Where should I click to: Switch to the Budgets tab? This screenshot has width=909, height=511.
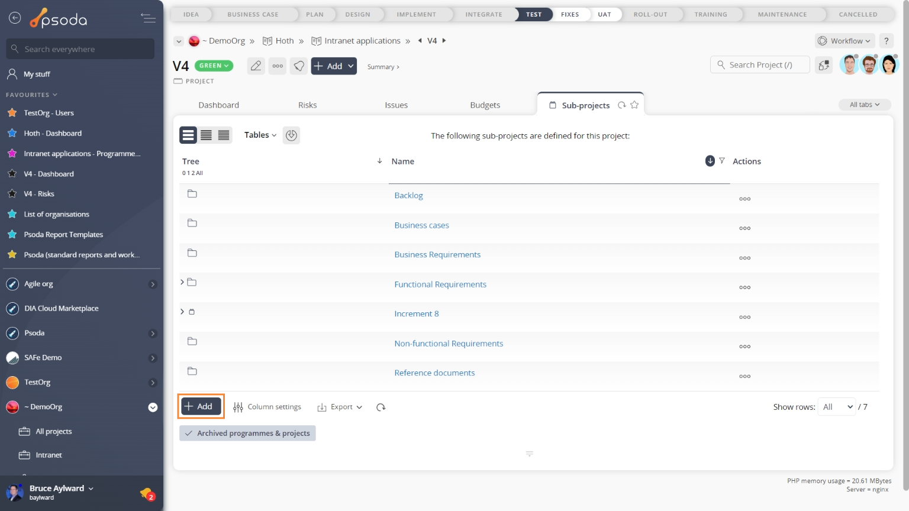(x=485, y=105)
